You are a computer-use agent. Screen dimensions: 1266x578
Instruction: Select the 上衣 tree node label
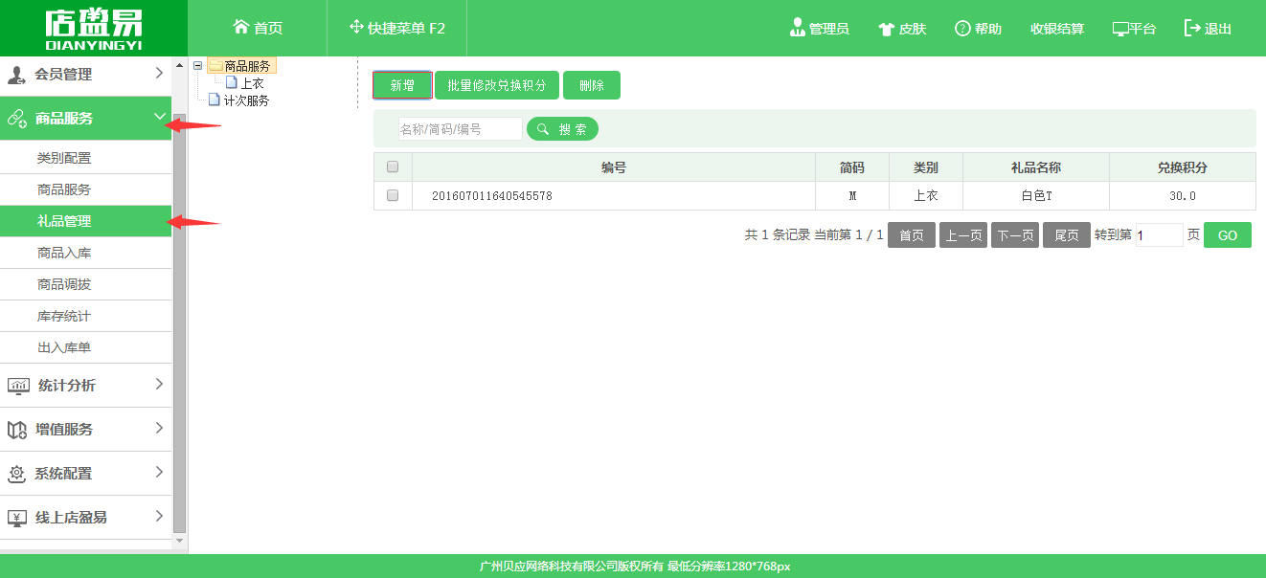(x=252, y=83)
